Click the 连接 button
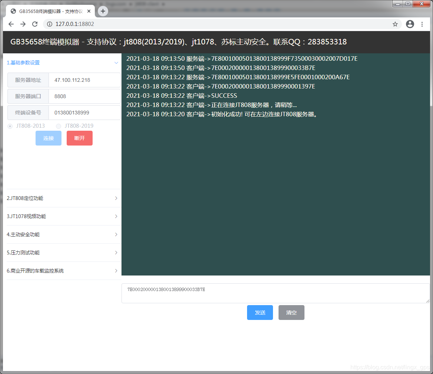 click(48, 138)
